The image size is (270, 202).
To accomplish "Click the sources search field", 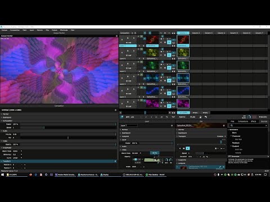I will 248,126.
